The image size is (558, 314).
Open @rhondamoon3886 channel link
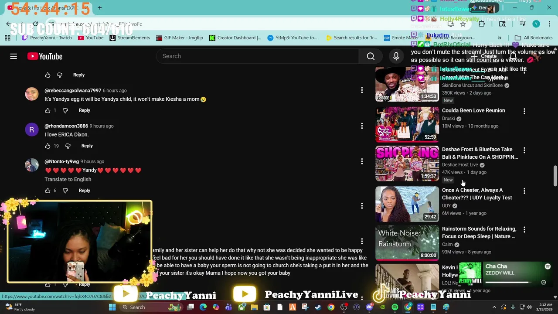point(66,126)
